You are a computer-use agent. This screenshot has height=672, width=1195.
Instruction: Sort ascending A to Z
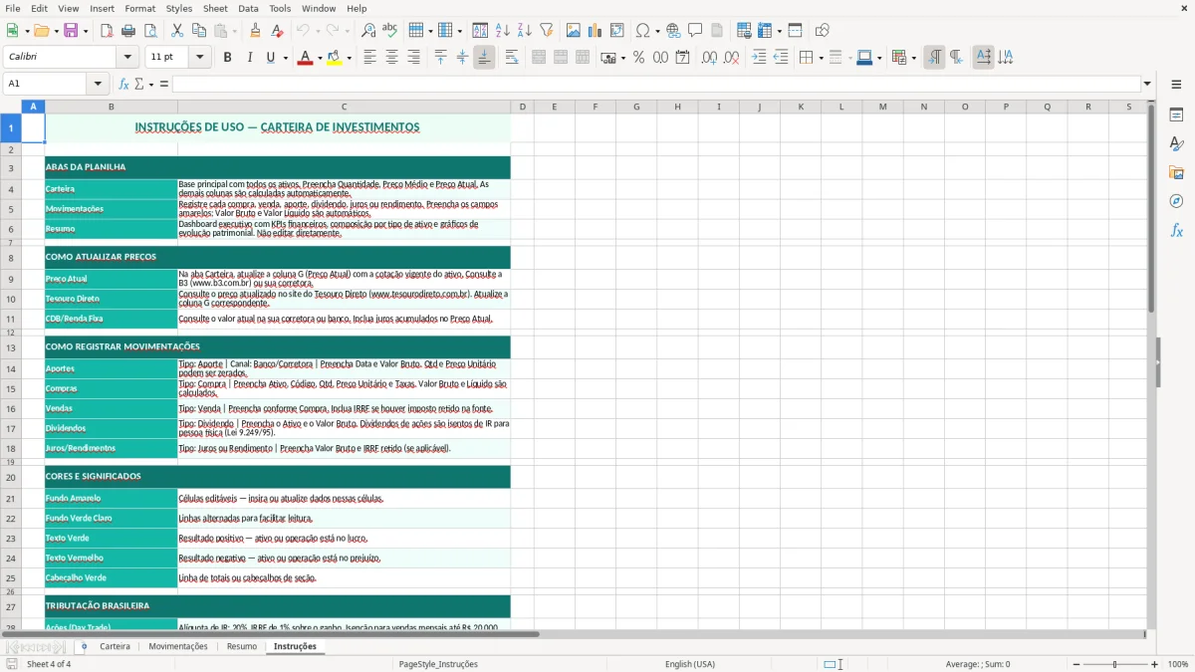coord(502,31)
